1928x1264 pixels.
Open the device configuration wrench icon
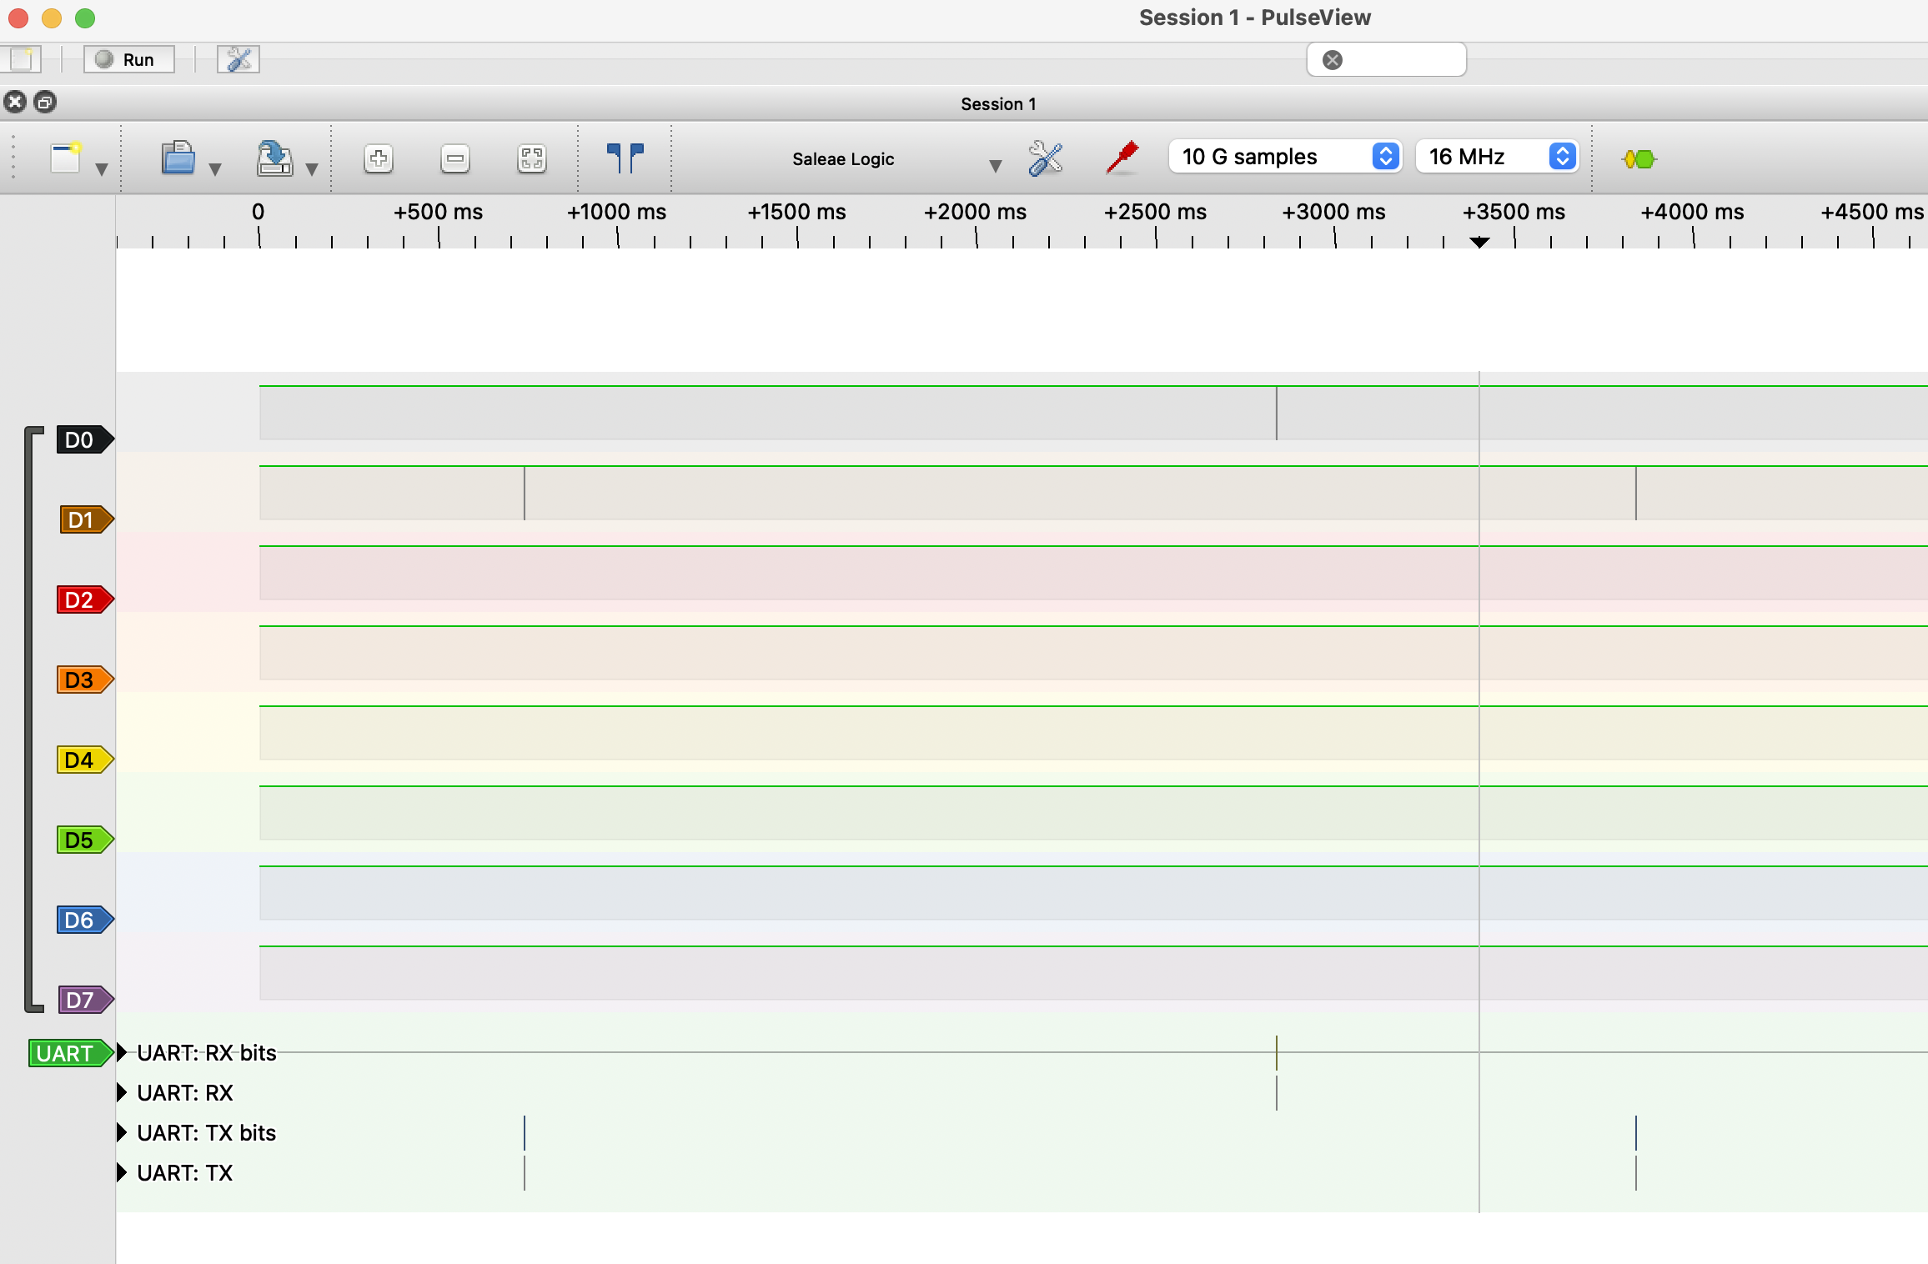(1045, 158)
